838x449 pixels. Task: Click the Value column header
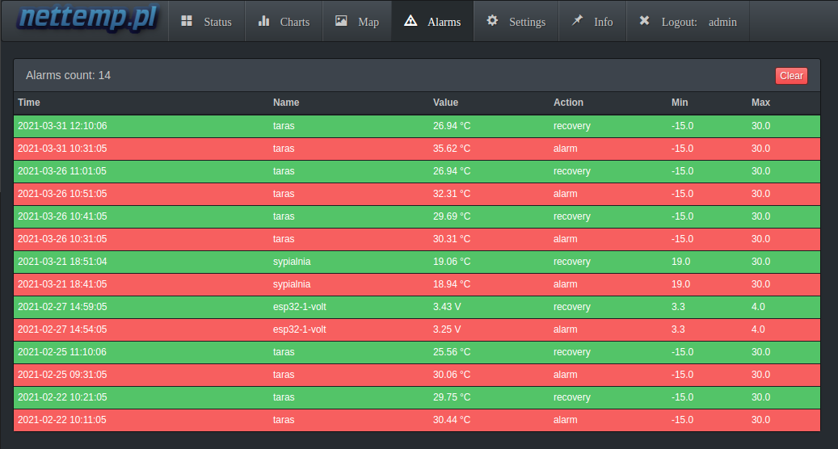445,103
